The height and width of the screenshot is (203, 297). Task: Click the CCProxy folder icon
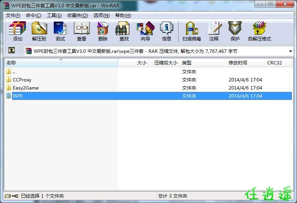pyautogui.click(x=9, y=80)
